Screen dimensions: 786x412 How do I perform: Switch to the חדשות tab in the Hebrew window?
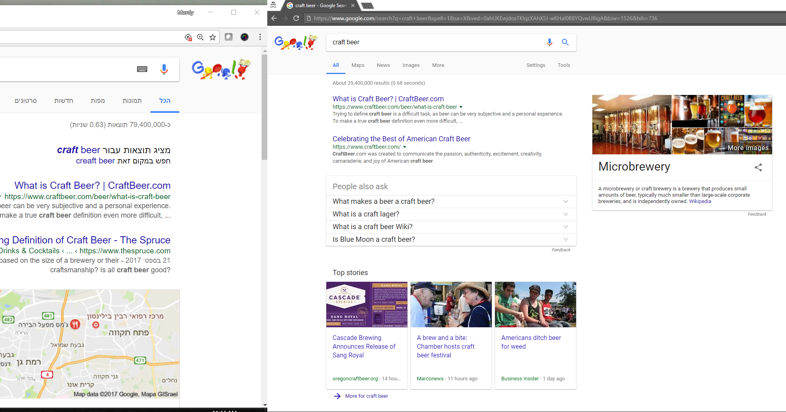64,101
